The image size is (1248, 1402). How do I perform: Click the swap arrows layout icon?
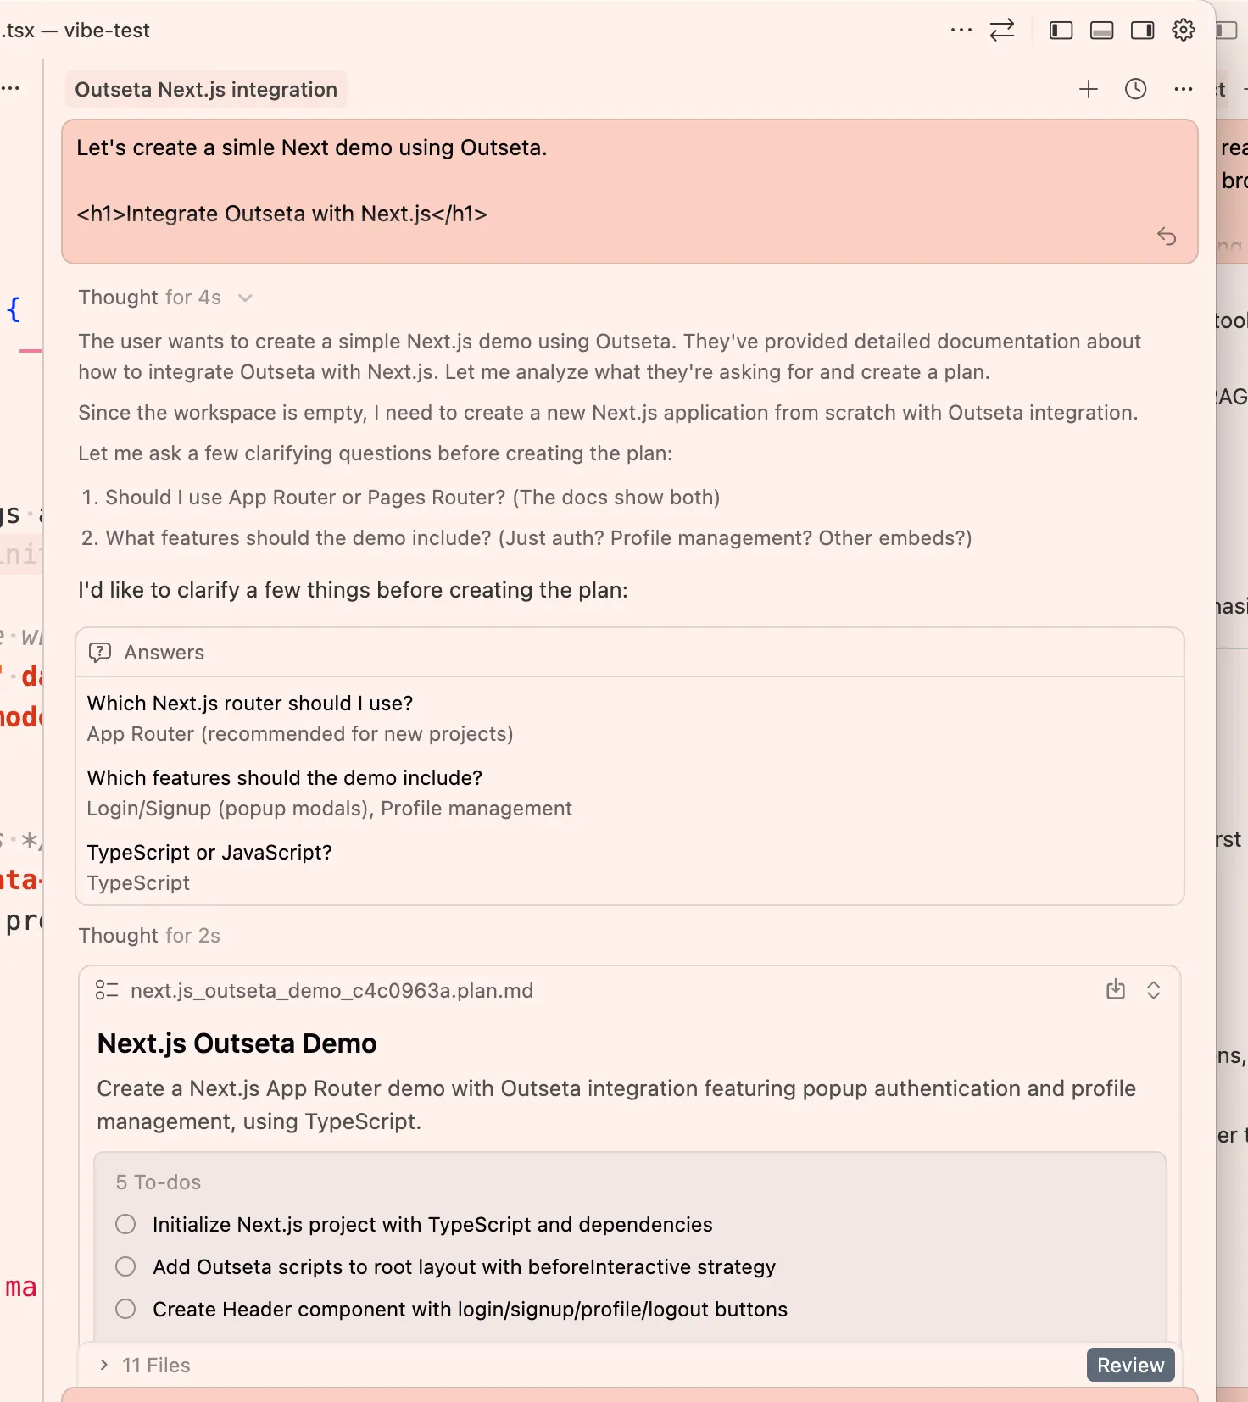click(x=1002, y=31)
